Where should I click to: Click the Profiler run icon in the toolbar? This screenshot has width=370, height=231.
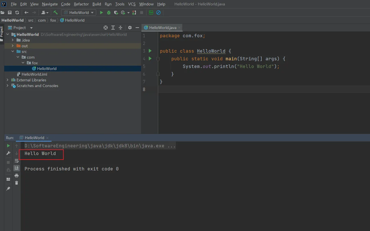[123, 13]
